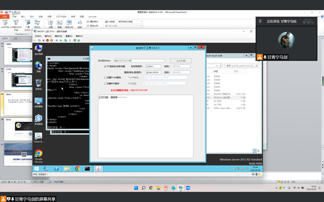
Task: Click Set Up Slide Show ribbon icon
Action: click(51, 24)
